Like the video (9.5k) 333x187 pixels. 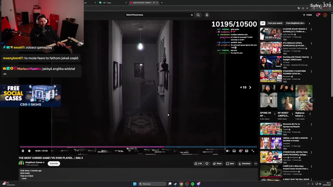click(x=198, y=164)
